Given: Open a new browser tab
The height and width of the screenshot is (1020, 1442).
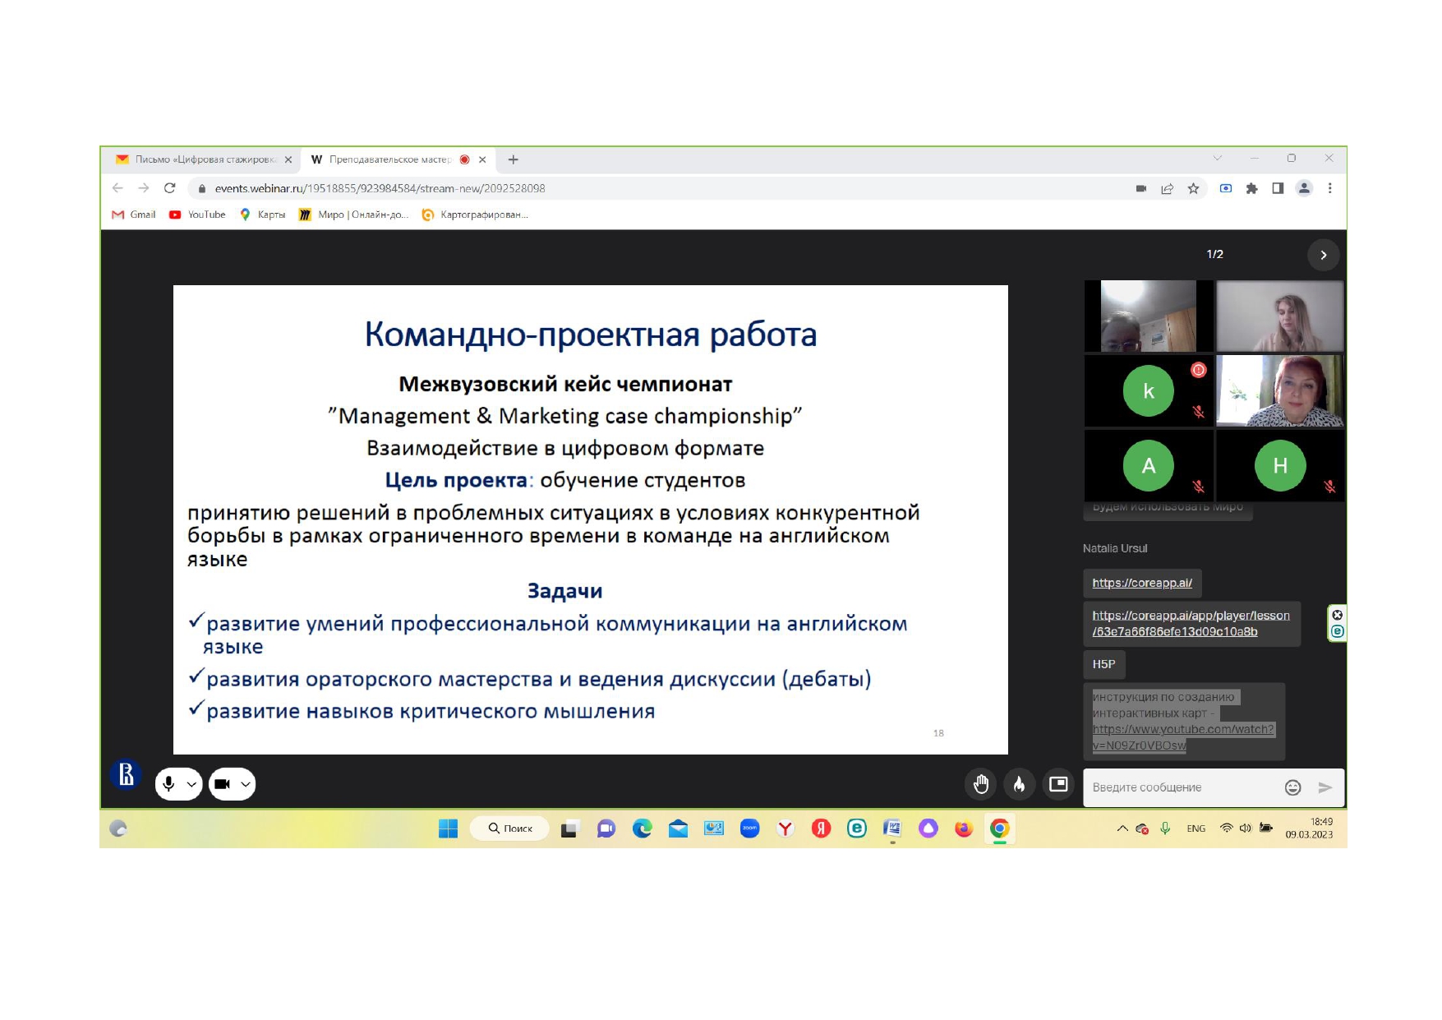Looking at the screenshot, I should pos(514,159).
